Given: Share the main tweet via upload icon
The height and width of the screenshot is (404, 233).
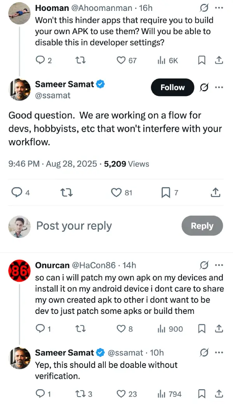Looking at the screenshot, I should (215, 192).
